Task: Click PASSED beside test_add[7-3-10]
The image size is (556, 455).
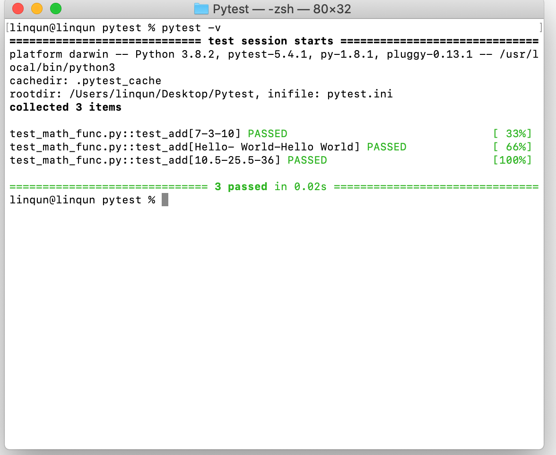Action: tap(267, 134)
